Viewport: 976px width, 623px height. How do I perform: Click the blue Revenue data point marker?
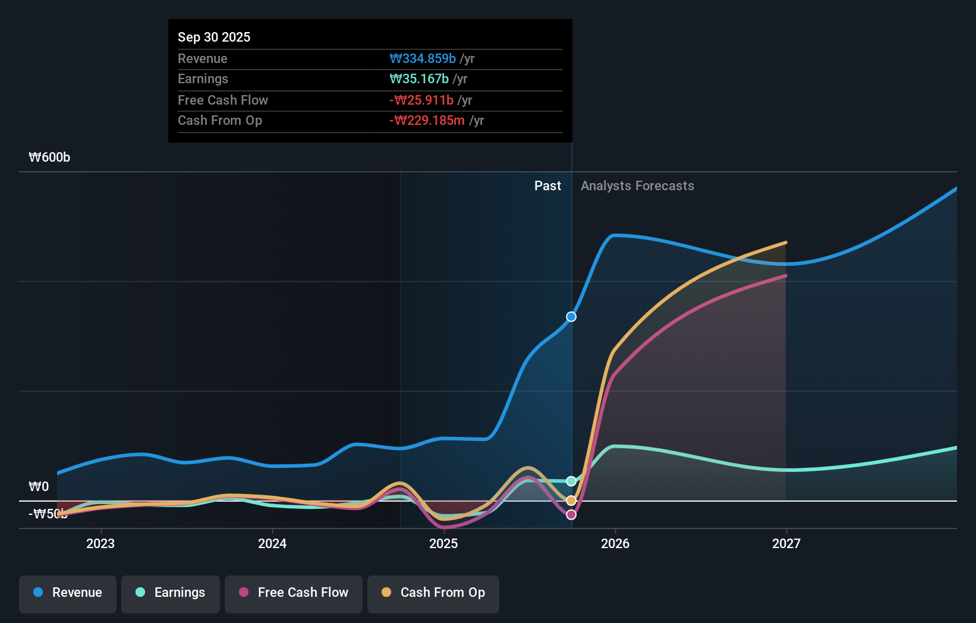571,317
